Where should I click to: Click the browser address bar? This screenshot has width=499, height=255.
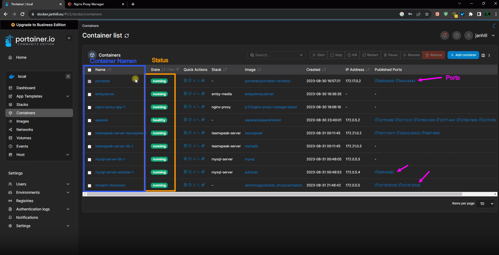click(214, 14)
